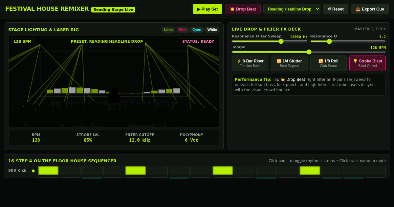The image size is (394, 207).
Task: Toggle 909 Kick step 11 pad
Action: [266, 171]
